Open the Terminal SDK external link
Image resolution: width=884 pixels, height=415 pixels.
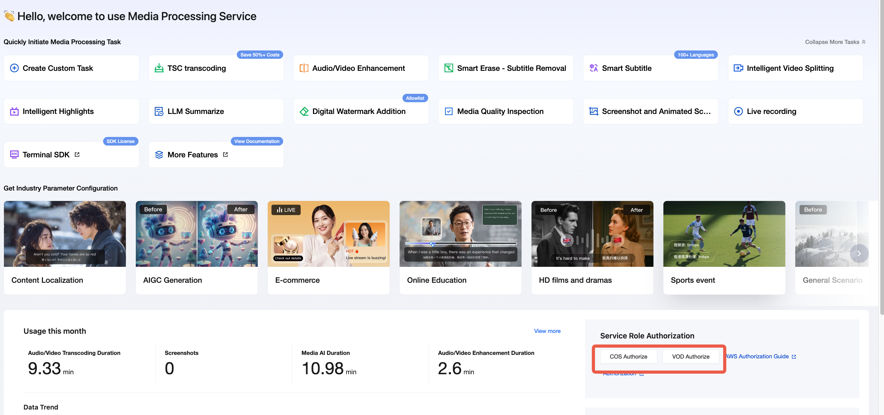(77, 154)
